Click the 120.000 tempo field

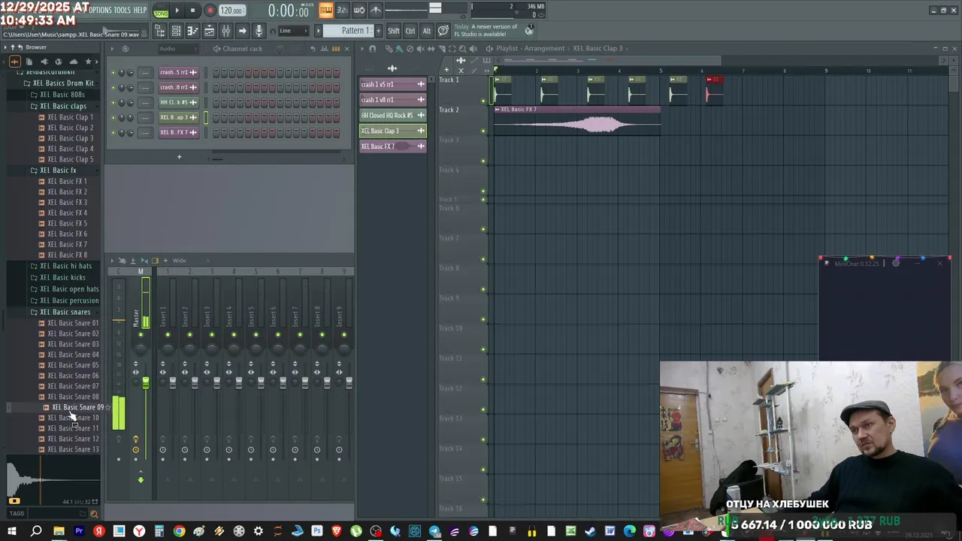[x=232, y=11]
